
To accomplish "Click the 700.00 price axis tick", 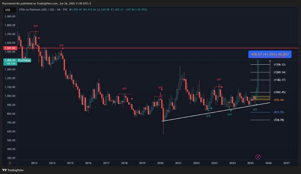I will point(11,122).
